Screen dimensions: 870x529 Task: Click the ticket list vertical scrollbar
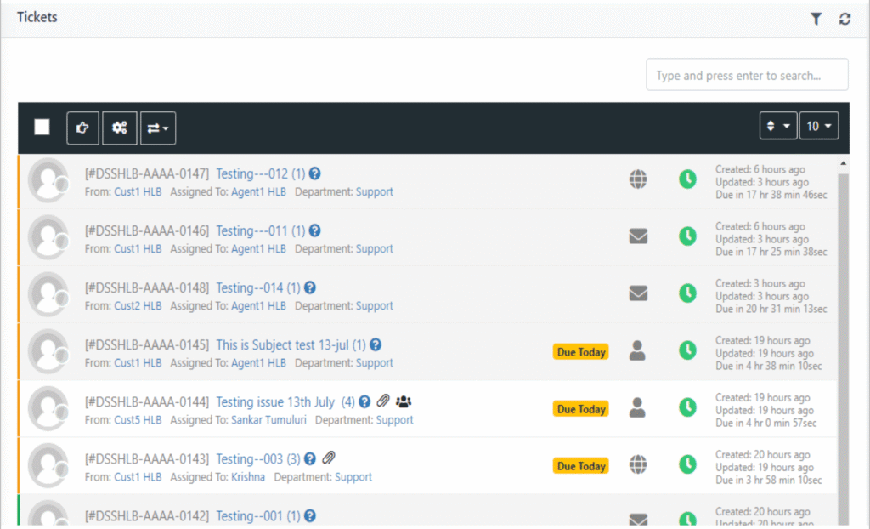pos(842,340)
